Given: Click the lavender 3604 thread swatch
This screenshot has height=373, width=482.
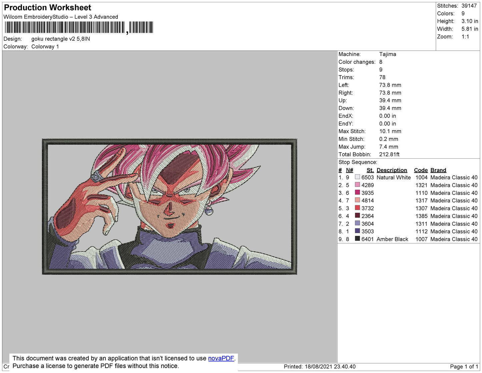Looking at the screenshot, I should click(x=357, y=223).
